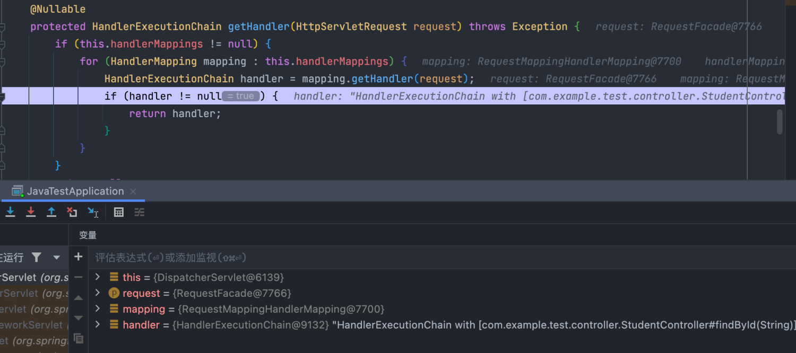
Task: Click the move-watch-up triangle icon
Action: point(79,298)
